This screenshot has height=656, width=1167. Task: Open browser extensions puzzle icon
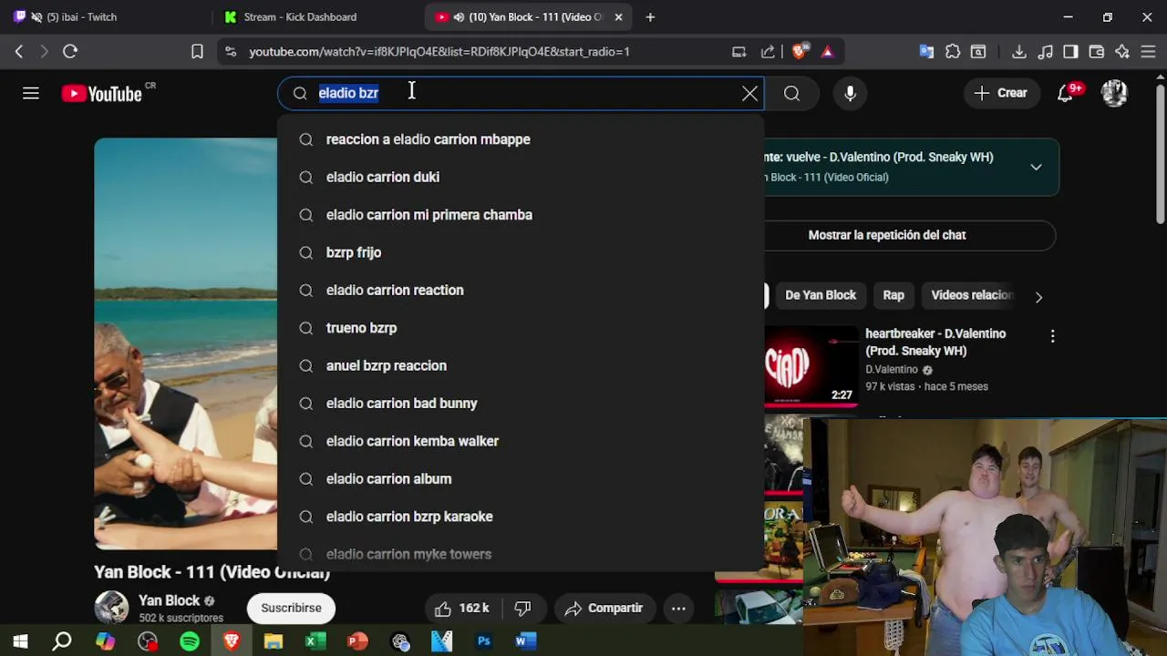coord(953,52)
